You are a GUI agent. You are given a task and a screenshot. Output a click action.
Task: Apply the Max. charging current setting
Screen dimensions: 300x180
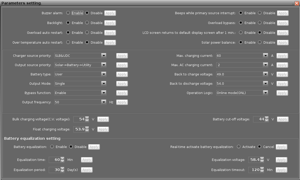[282, 56]
